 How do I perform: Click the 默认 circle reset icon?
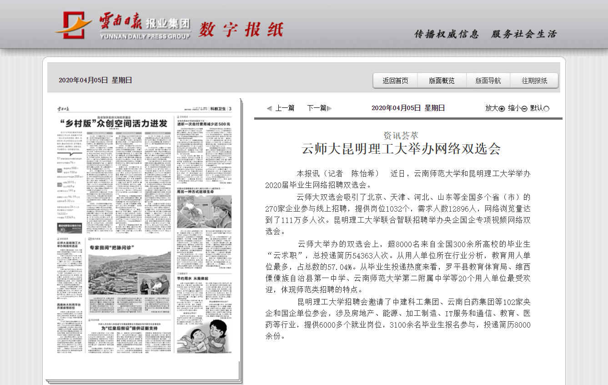tap(546, 109)
